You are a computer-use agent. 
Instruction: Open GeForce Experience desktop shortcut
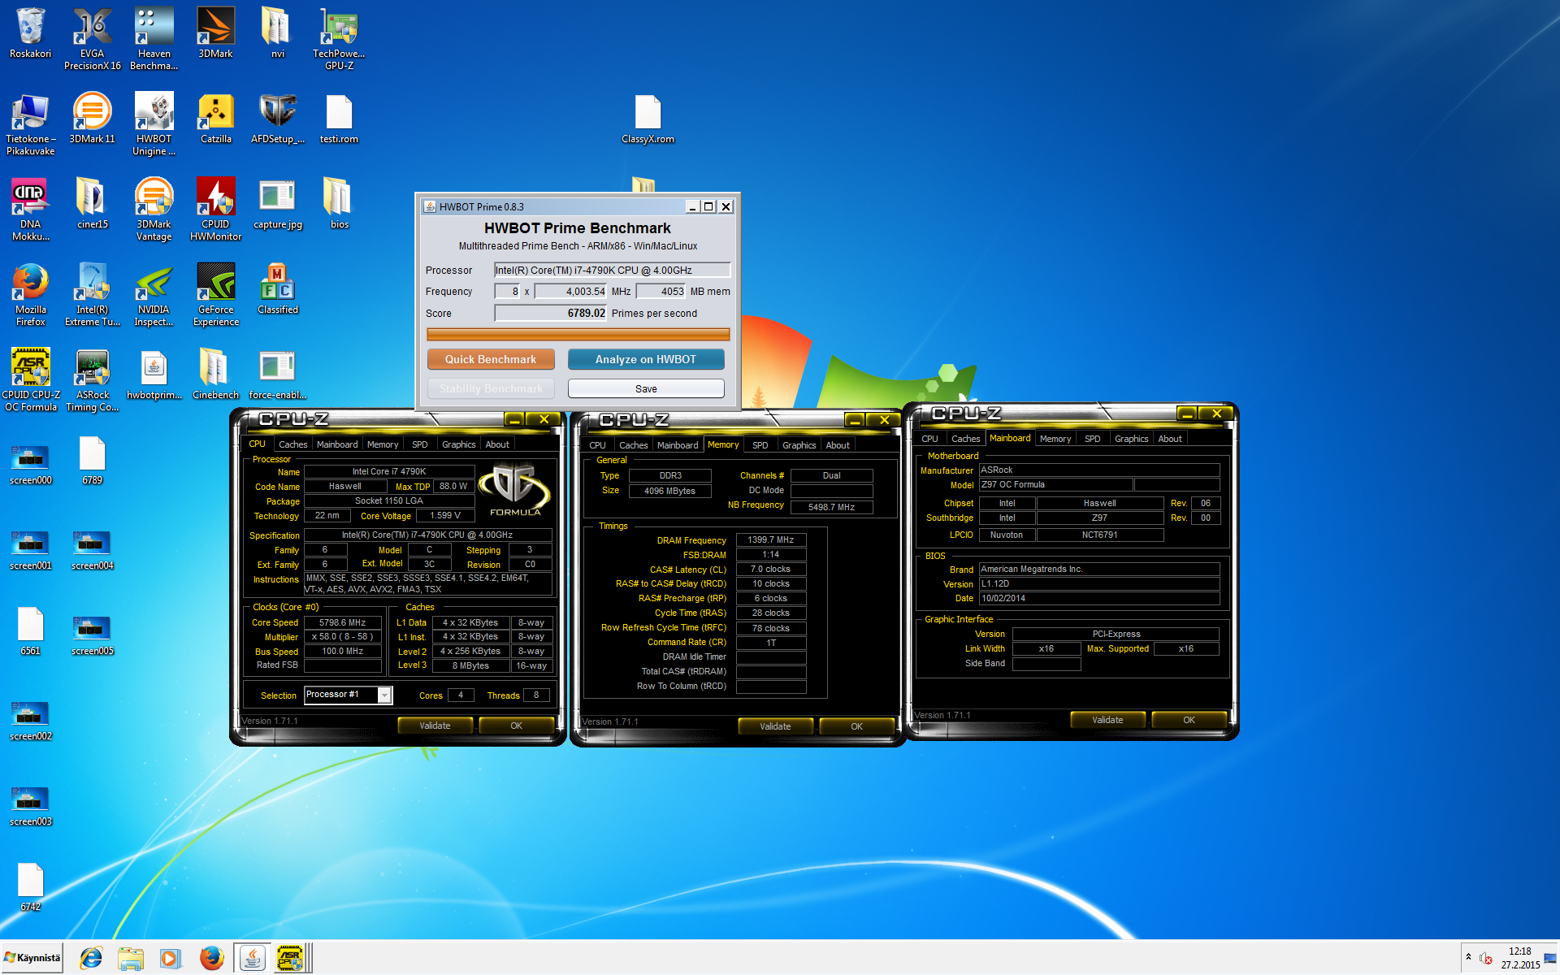tap(215, 294)
